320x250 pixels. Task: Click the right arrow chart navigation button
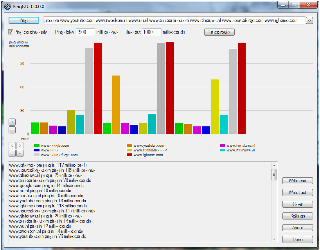tap(20, 146)
